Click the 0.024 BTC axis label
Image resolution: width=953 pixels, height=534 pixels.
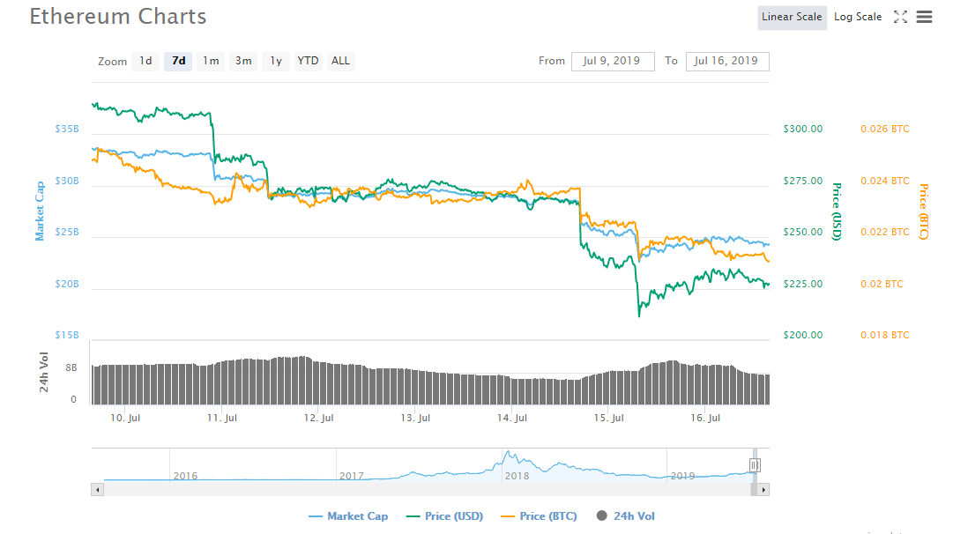(x=885, y=181)
